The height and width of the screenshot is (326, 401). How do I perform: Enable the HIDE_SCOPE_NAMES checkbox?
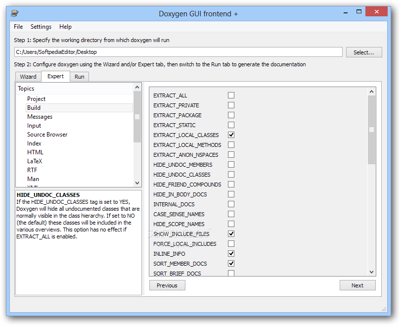click(231, 224)
